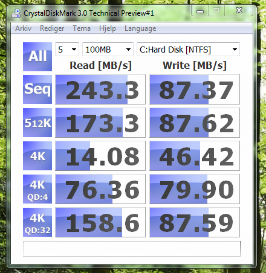266x273 pixels.
Task: Start the 4K QD:32 test
Action: coord(37,222)
